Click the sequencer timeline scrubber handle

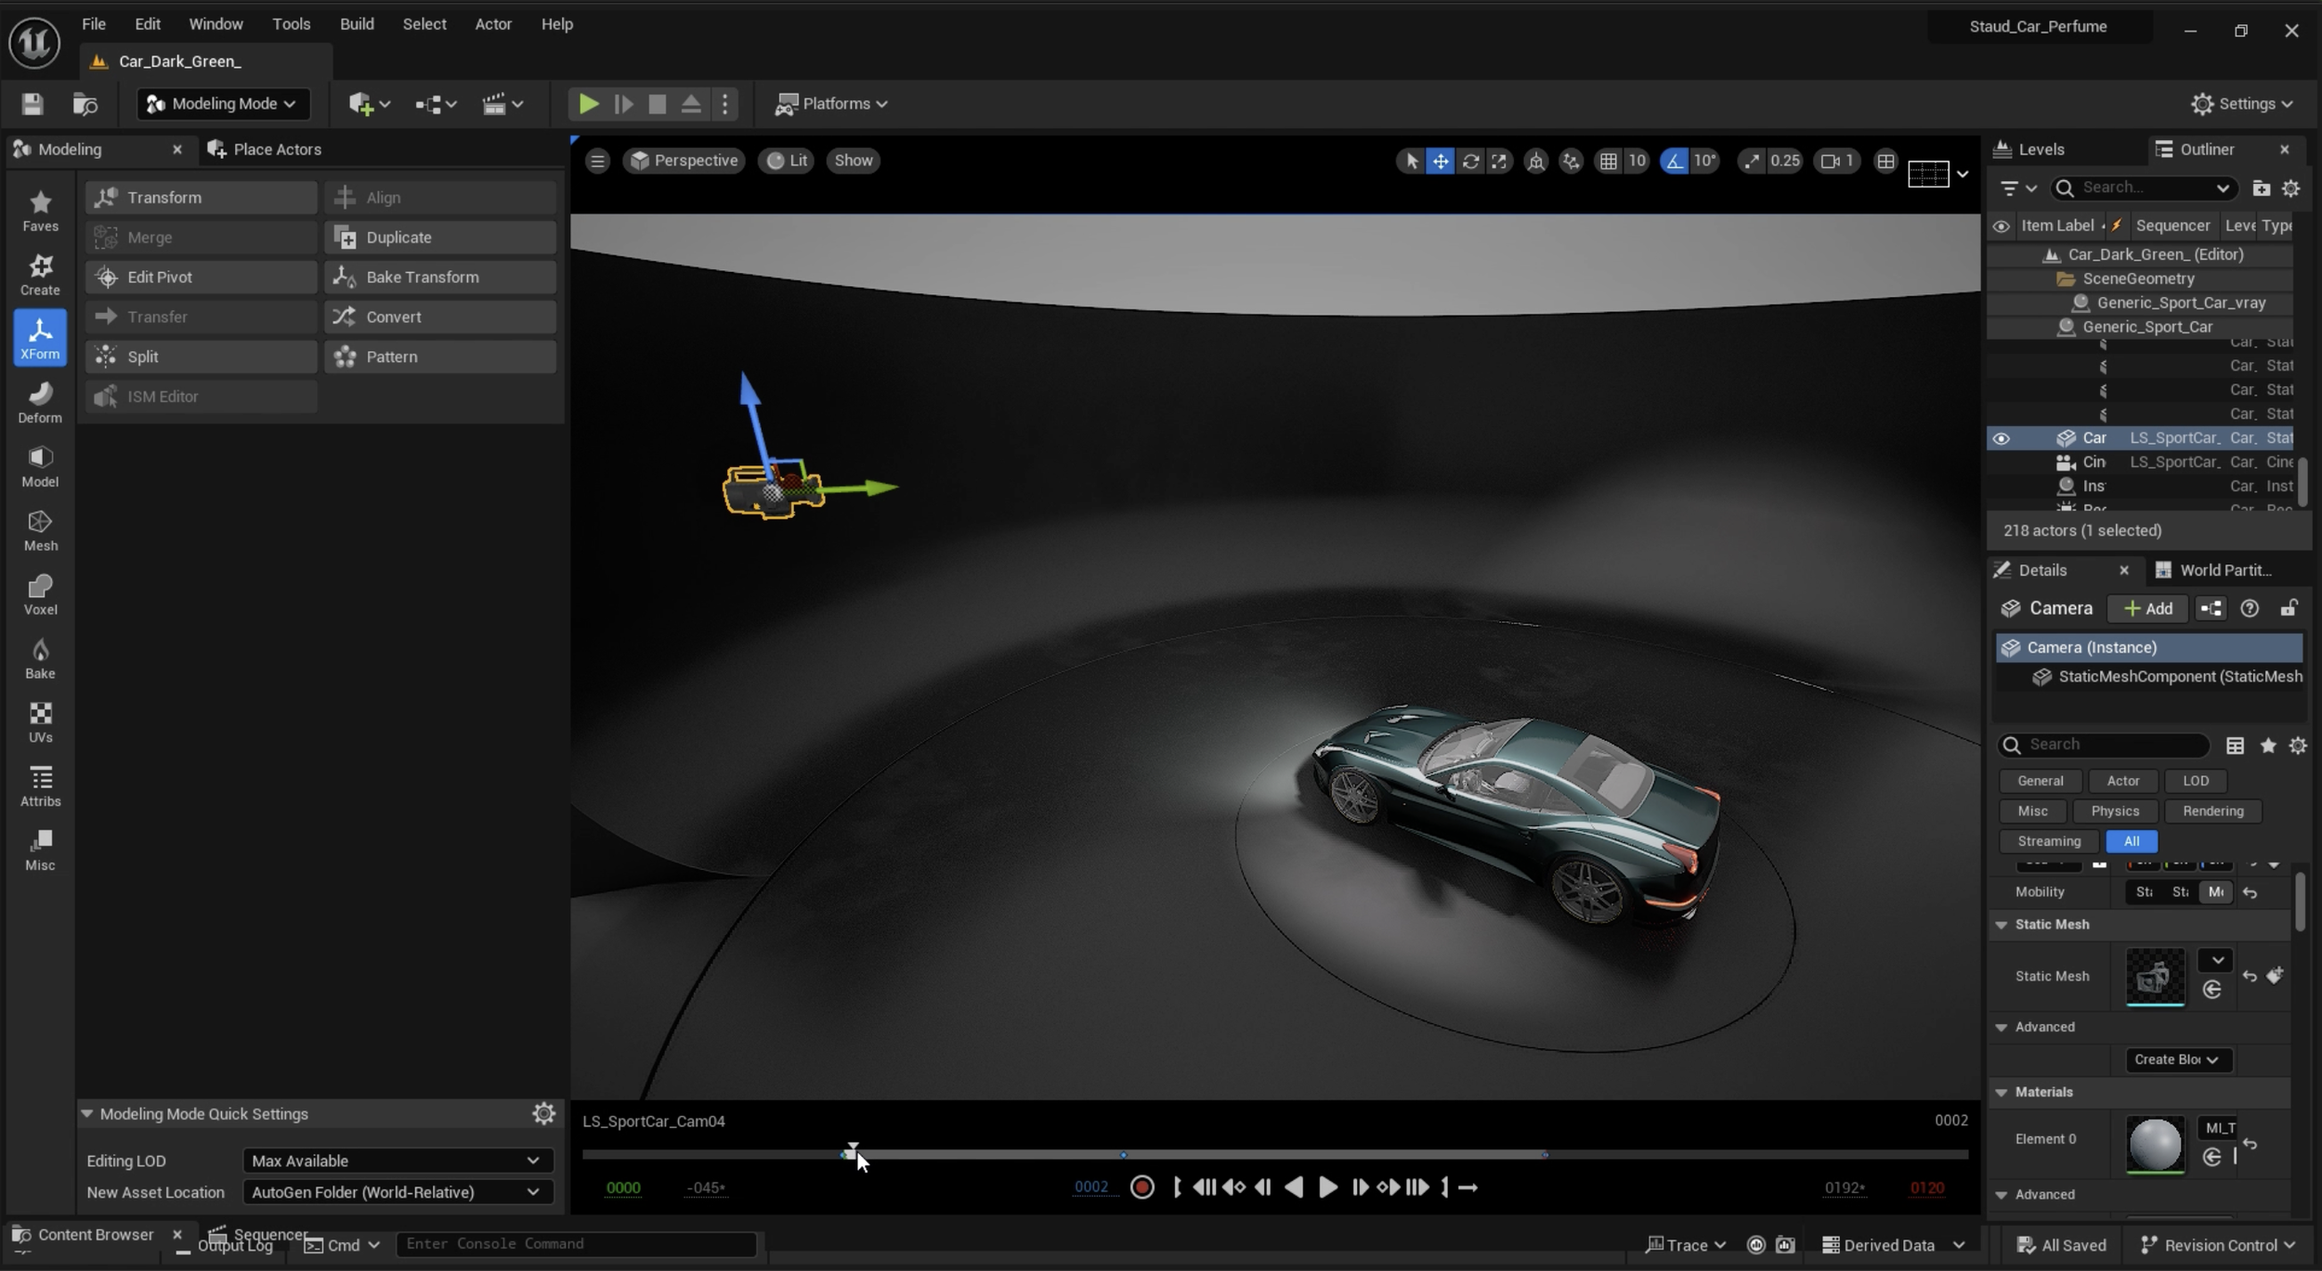852,1152
